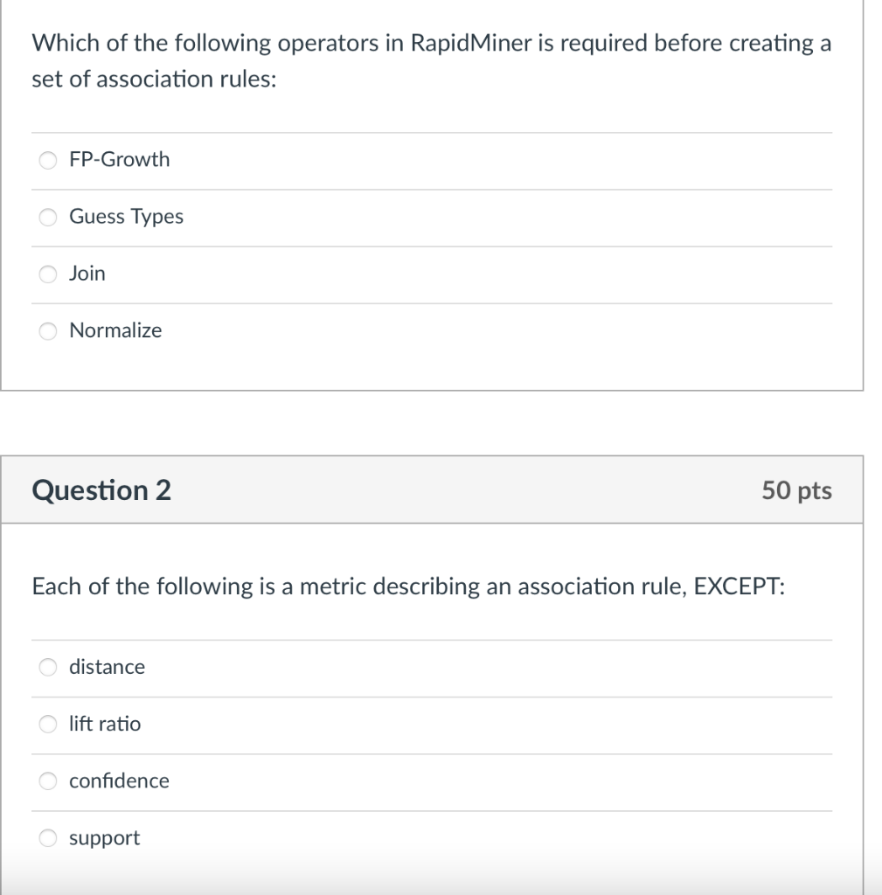
Task: Click the FP-Growth radio circle
Action: 47,159
